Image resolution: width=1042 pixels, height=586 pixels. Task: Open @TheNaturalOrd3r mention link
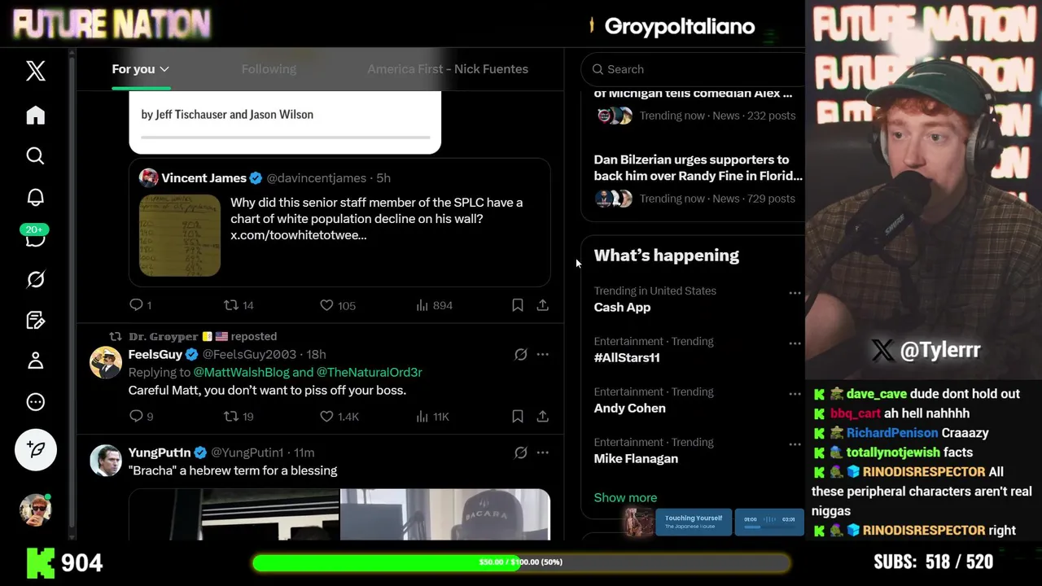point(369,372)
